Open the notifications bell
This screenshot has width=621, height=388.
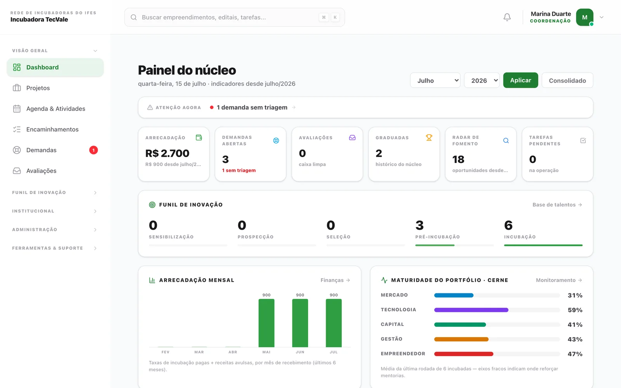pyautogui.click(x=507, y=17)
